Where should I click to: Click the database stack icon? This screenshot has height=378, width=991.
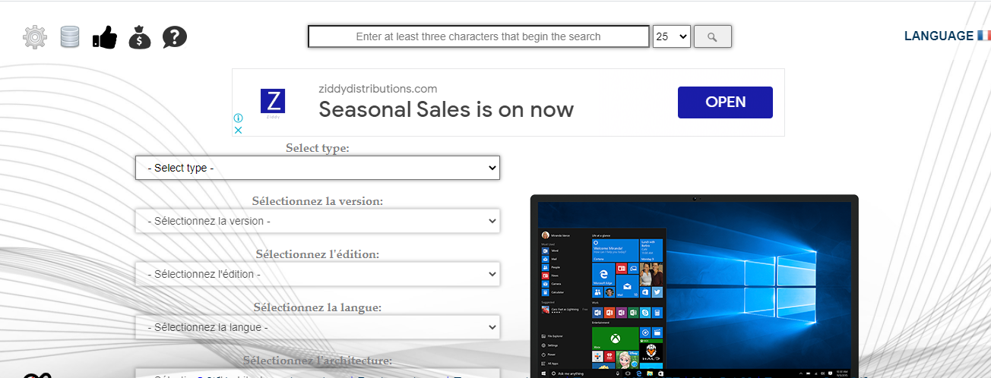coord(70,37)
